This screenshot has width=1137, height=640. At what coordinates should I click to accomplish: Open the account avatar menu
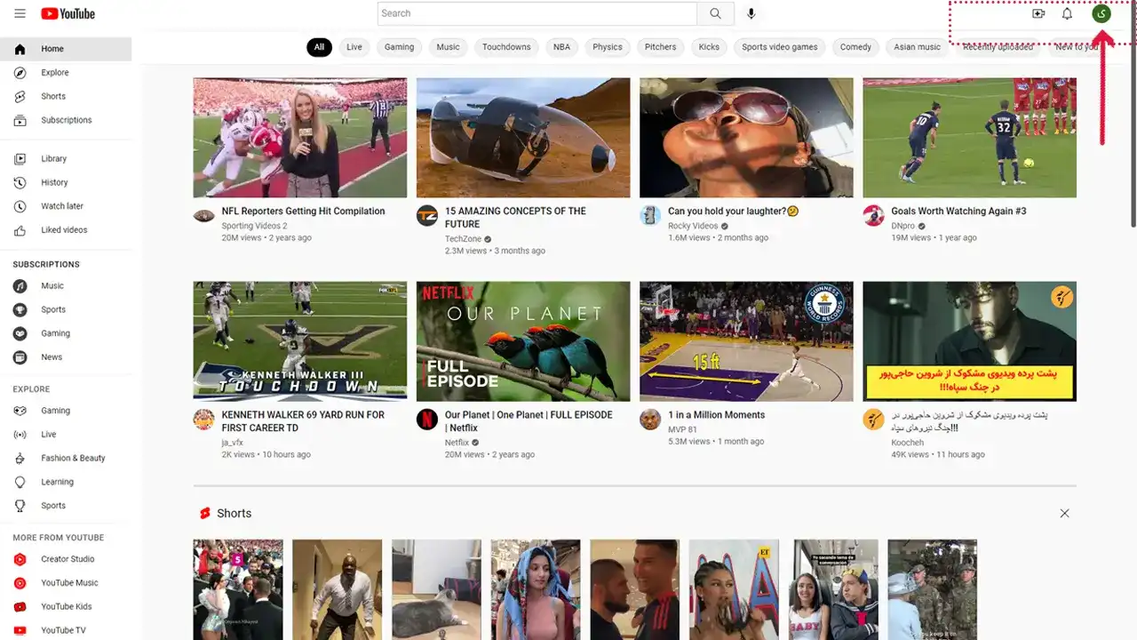[1101, 13]
